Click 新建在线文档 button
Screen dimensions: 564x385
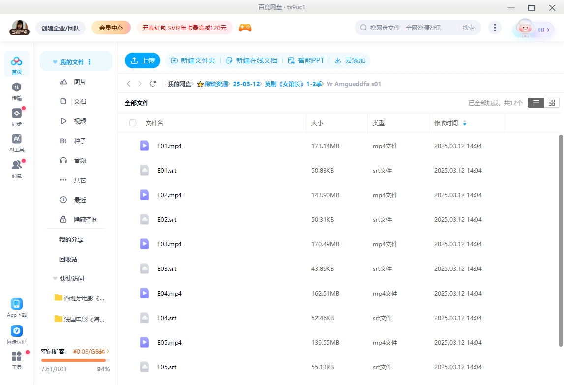pos(252,60)
